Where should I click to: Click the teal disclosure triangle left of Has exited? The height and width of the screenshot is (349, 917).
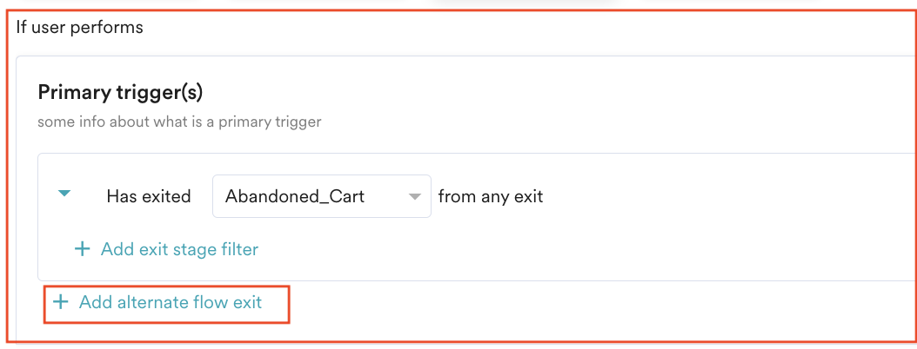click(x=64, y=194)
